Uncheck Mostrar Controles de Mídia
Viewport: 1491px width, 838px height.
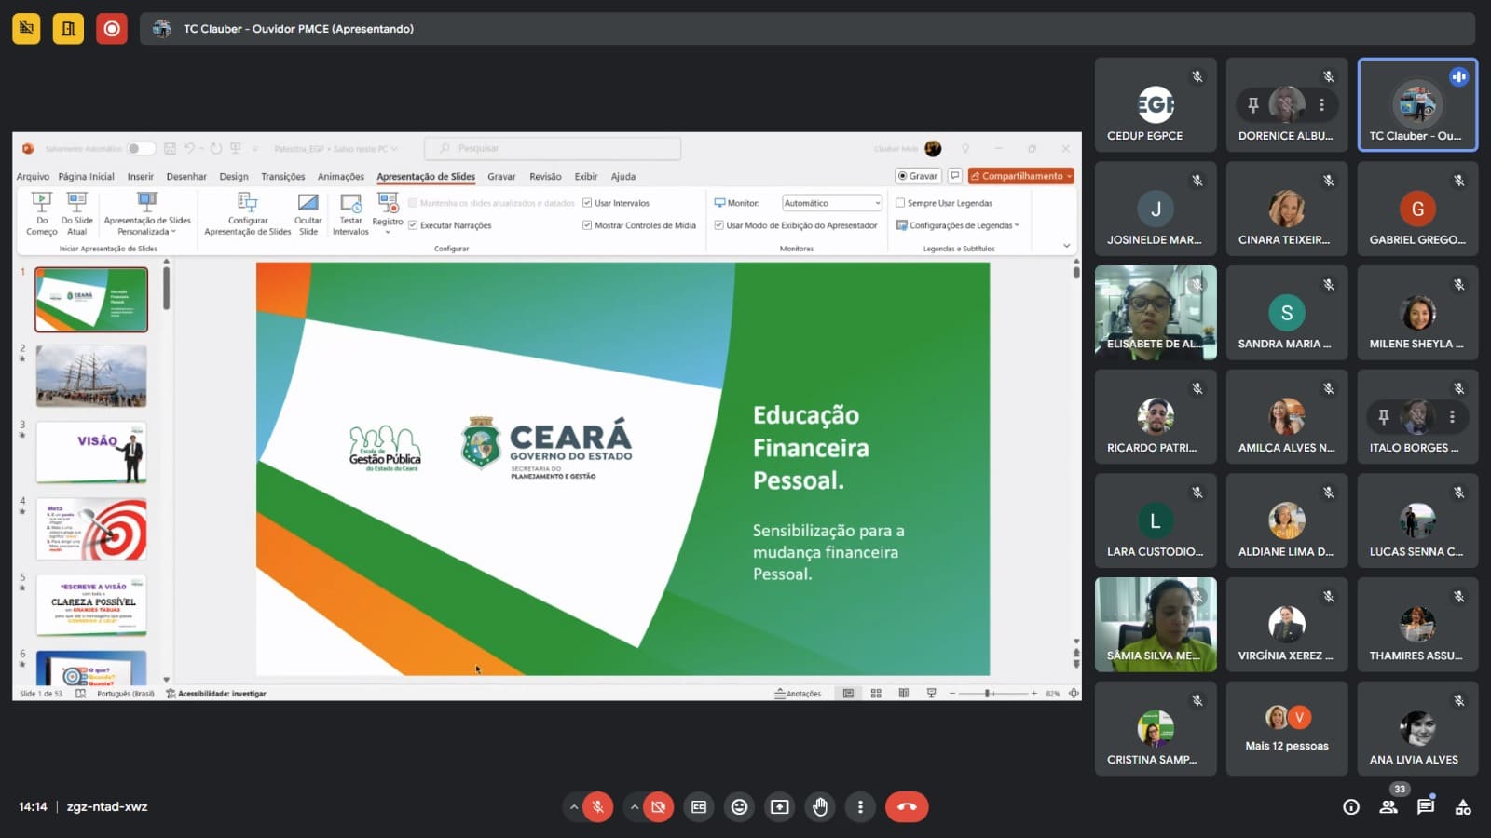coord(587,225)
